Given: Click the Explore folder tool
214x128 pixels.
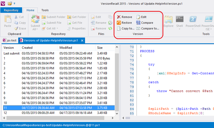Looking at the screenshot, I should 169,21.
